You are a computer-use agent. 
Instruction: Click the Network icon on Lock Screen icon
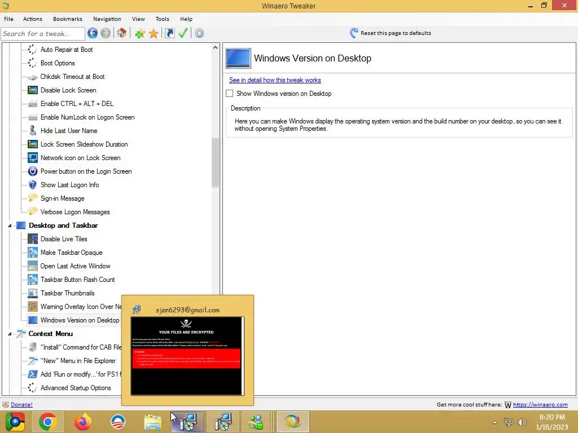point(33,158)
